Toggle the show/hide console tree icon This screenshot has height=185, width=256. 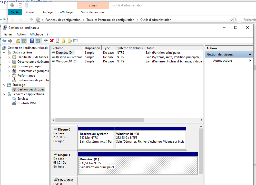tap(24, 41)
